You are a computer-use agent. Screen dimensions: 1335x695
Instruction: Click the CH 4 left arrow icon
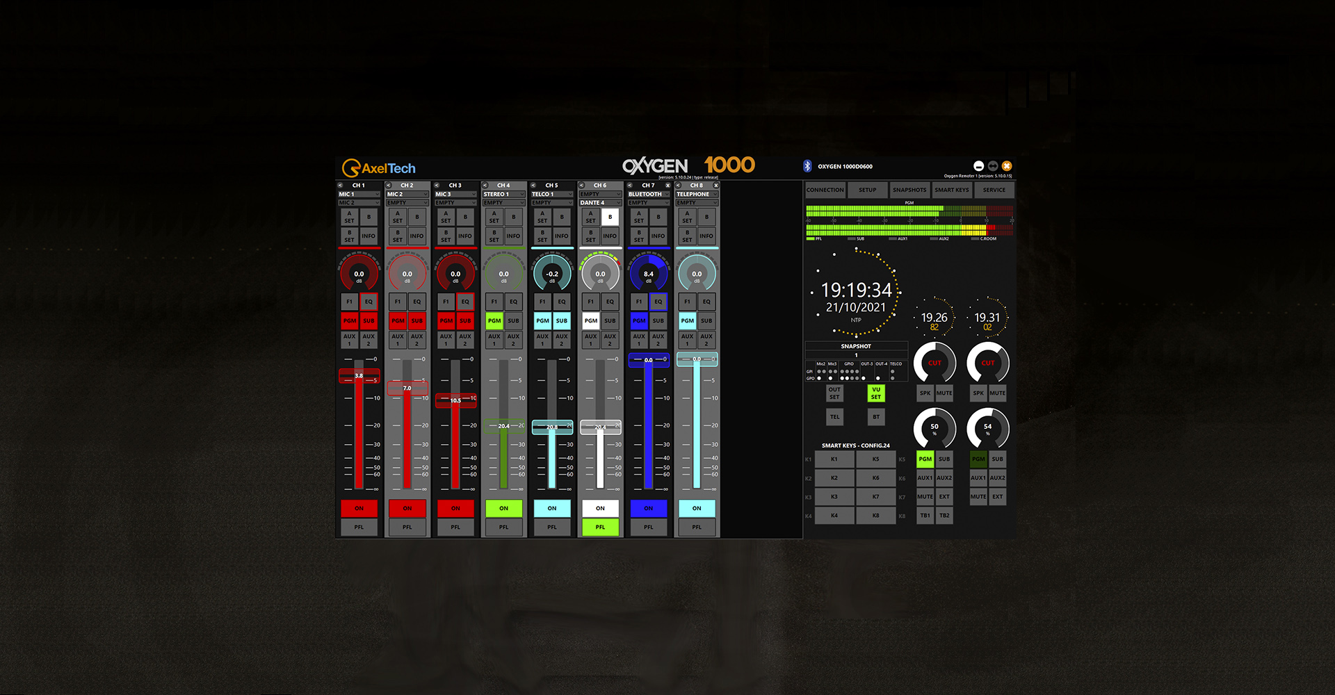tap(485, 186)
